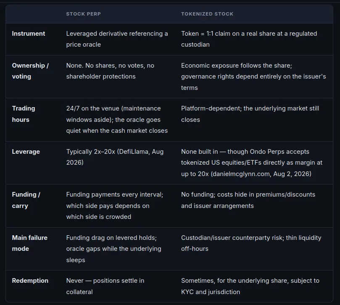Click the Trading hours row label
This screenshot has height=305, width=340.
(x=24, y=114)
